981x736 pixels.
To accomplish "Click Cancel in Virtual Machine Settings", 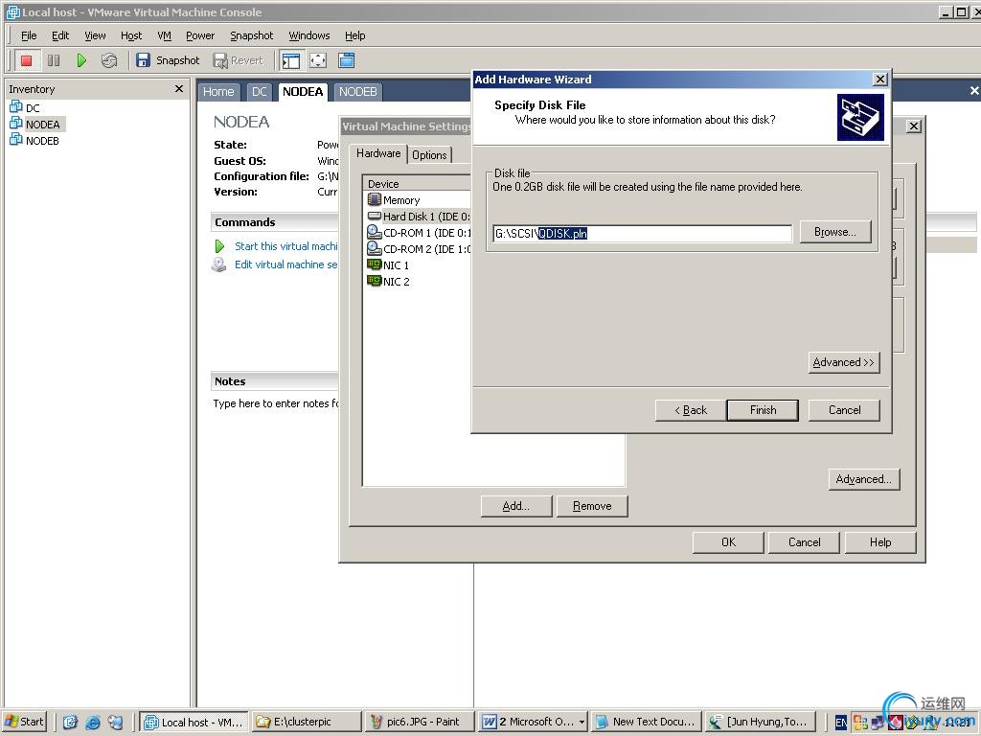I will 804,542.
